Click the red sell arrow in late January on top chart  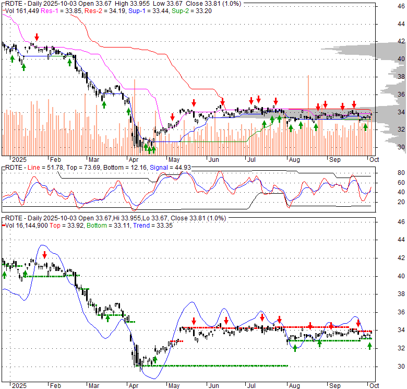[x=37, y=37]
